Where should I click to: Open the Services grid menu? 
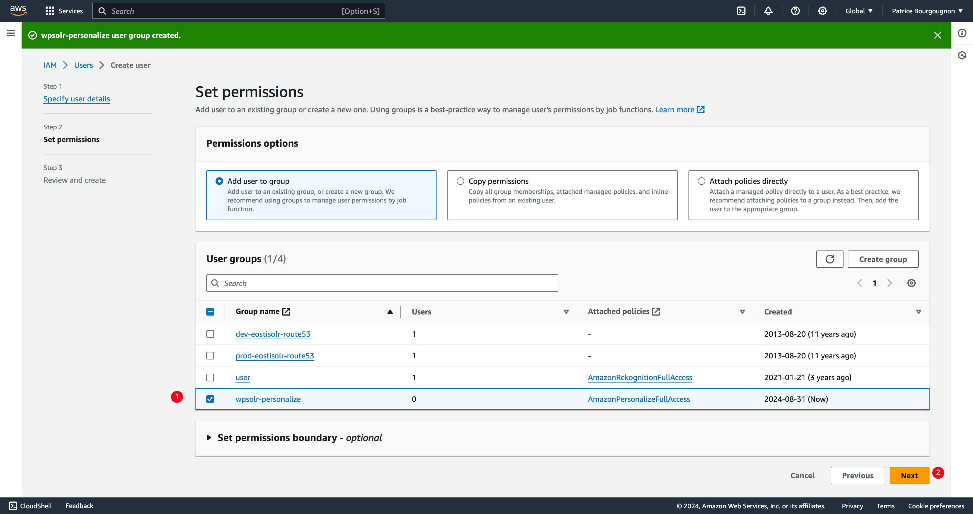coord(64,11)
